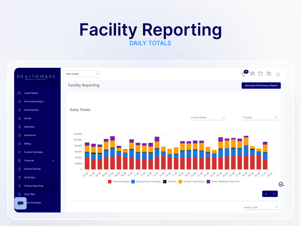Select Arrival in sidebar
301x226 pixels.
point(28,118)
